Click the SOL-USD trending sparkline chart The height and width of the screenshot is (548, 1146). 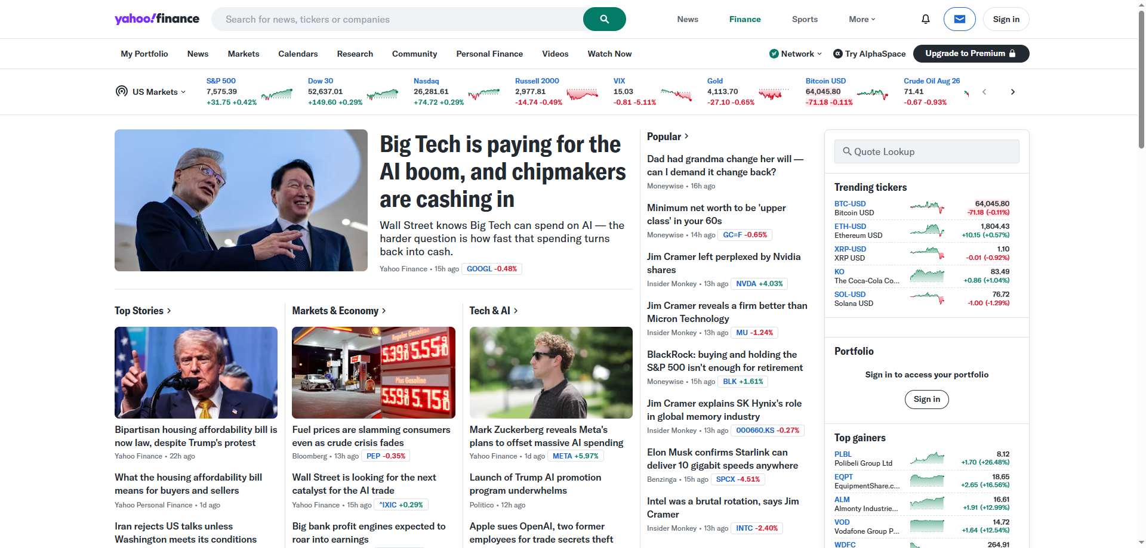(x=927, y=298)
